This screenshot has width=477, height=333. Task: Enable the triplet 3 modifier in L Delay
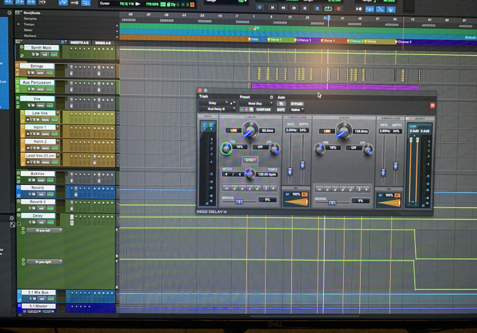[x=266, y=188]
